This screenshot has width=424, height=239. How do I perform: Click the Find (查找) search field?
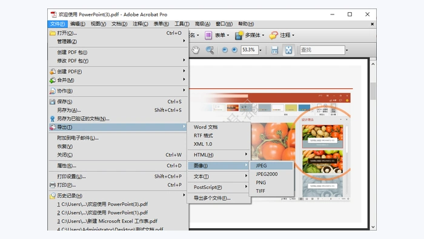click(322, 50)
